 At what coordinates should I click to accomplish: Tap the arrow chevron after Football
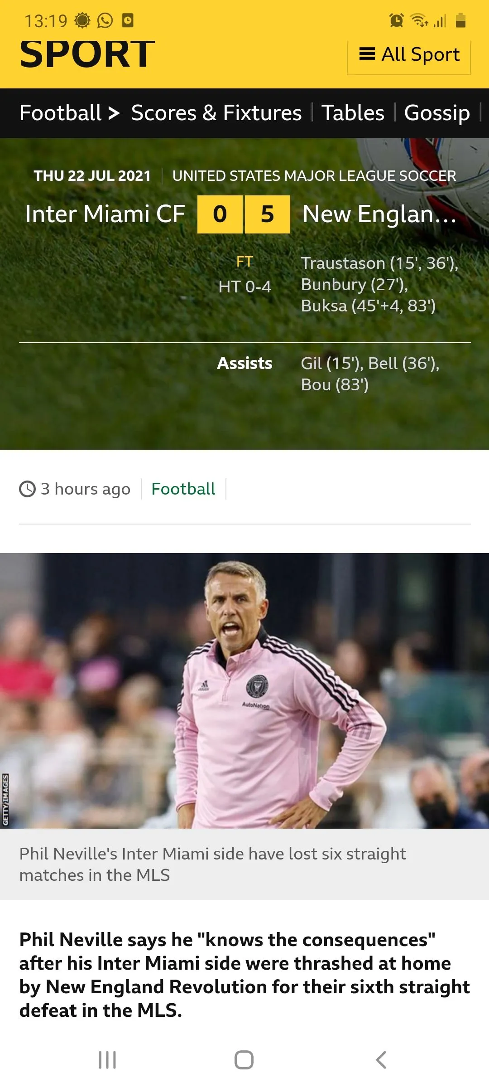tap(114, 113)
